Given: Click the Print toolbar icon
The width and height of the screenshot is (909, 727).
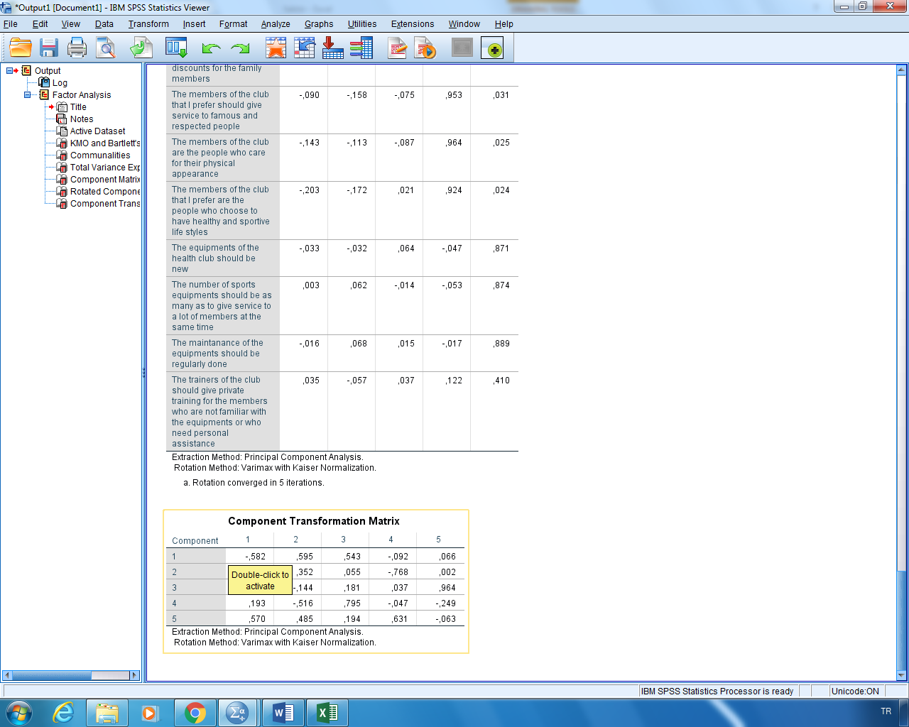Looking at the screenshot, I should click(x=77, y=48).
